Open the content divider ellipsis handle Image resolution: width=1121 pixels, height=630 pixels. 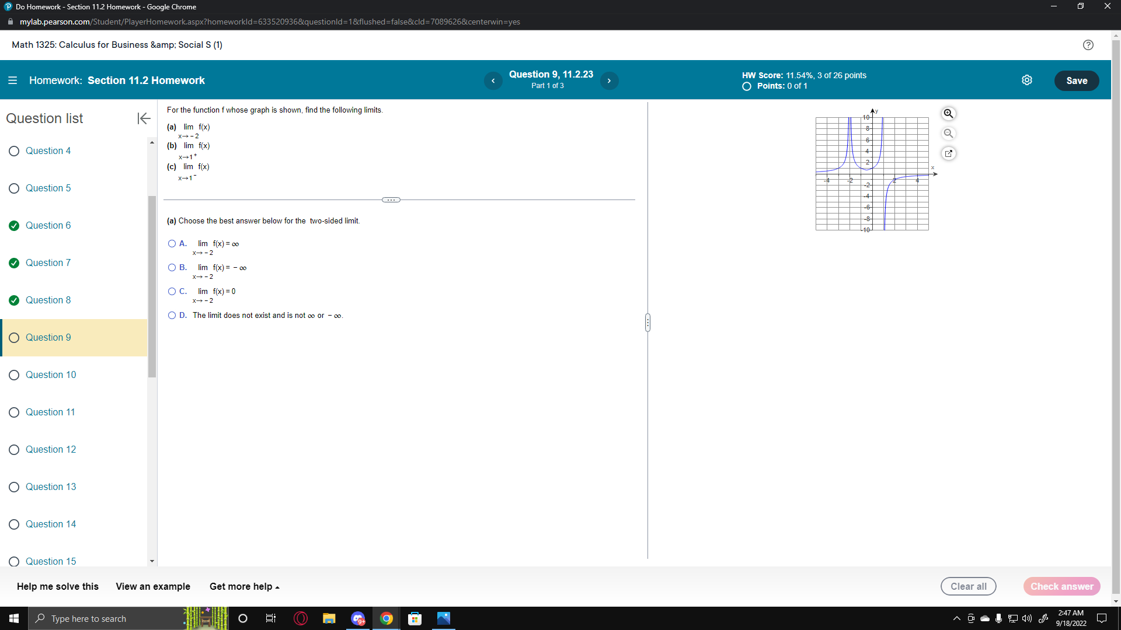[x=391, y=199]
